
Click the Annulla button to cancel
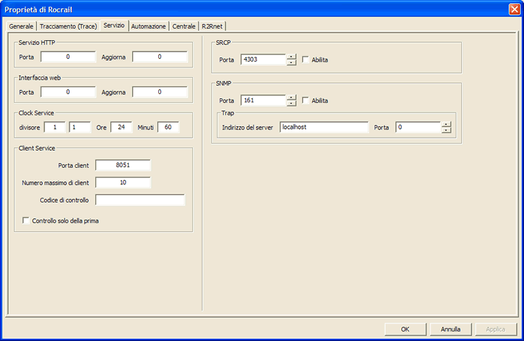tap(450, 329)
